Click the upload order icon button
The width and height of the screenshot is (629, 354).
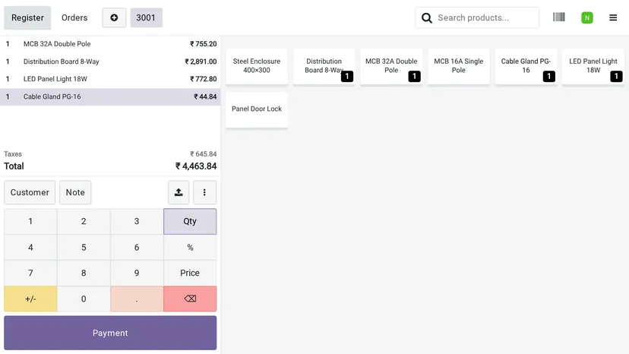click(179, 192)
